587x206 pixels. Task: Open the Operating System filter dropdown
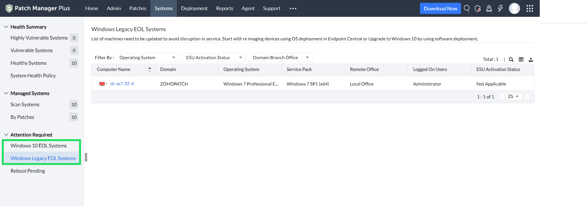[x=147, y=57]
